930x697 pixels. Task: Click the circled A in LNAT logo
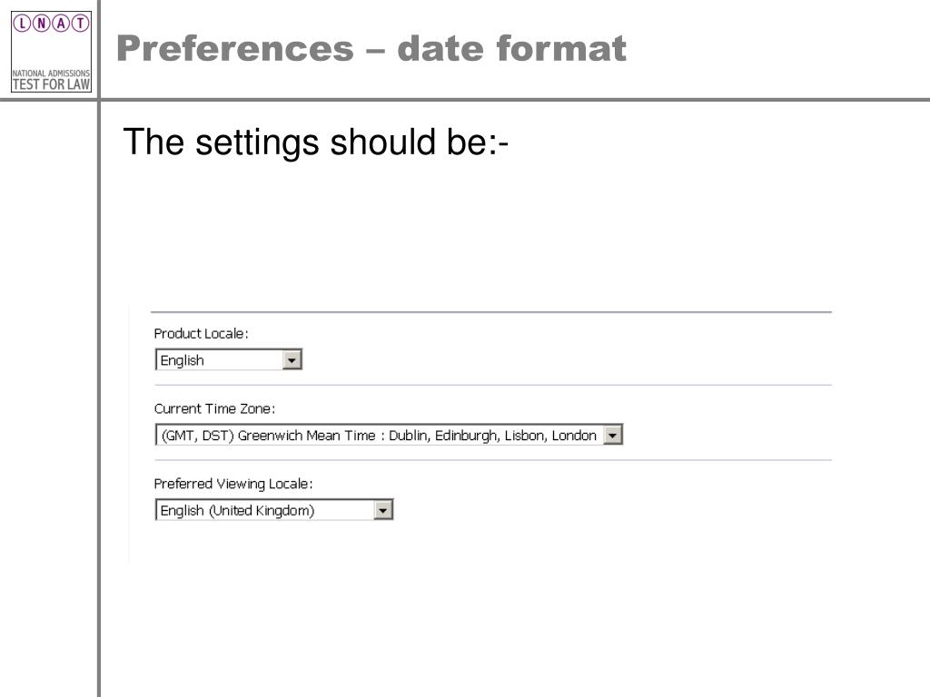61,23
